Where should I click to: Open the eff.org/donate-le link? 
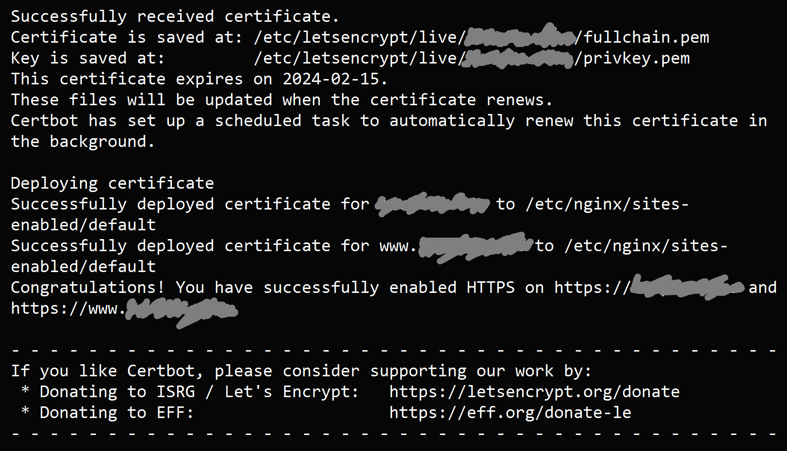510,413
